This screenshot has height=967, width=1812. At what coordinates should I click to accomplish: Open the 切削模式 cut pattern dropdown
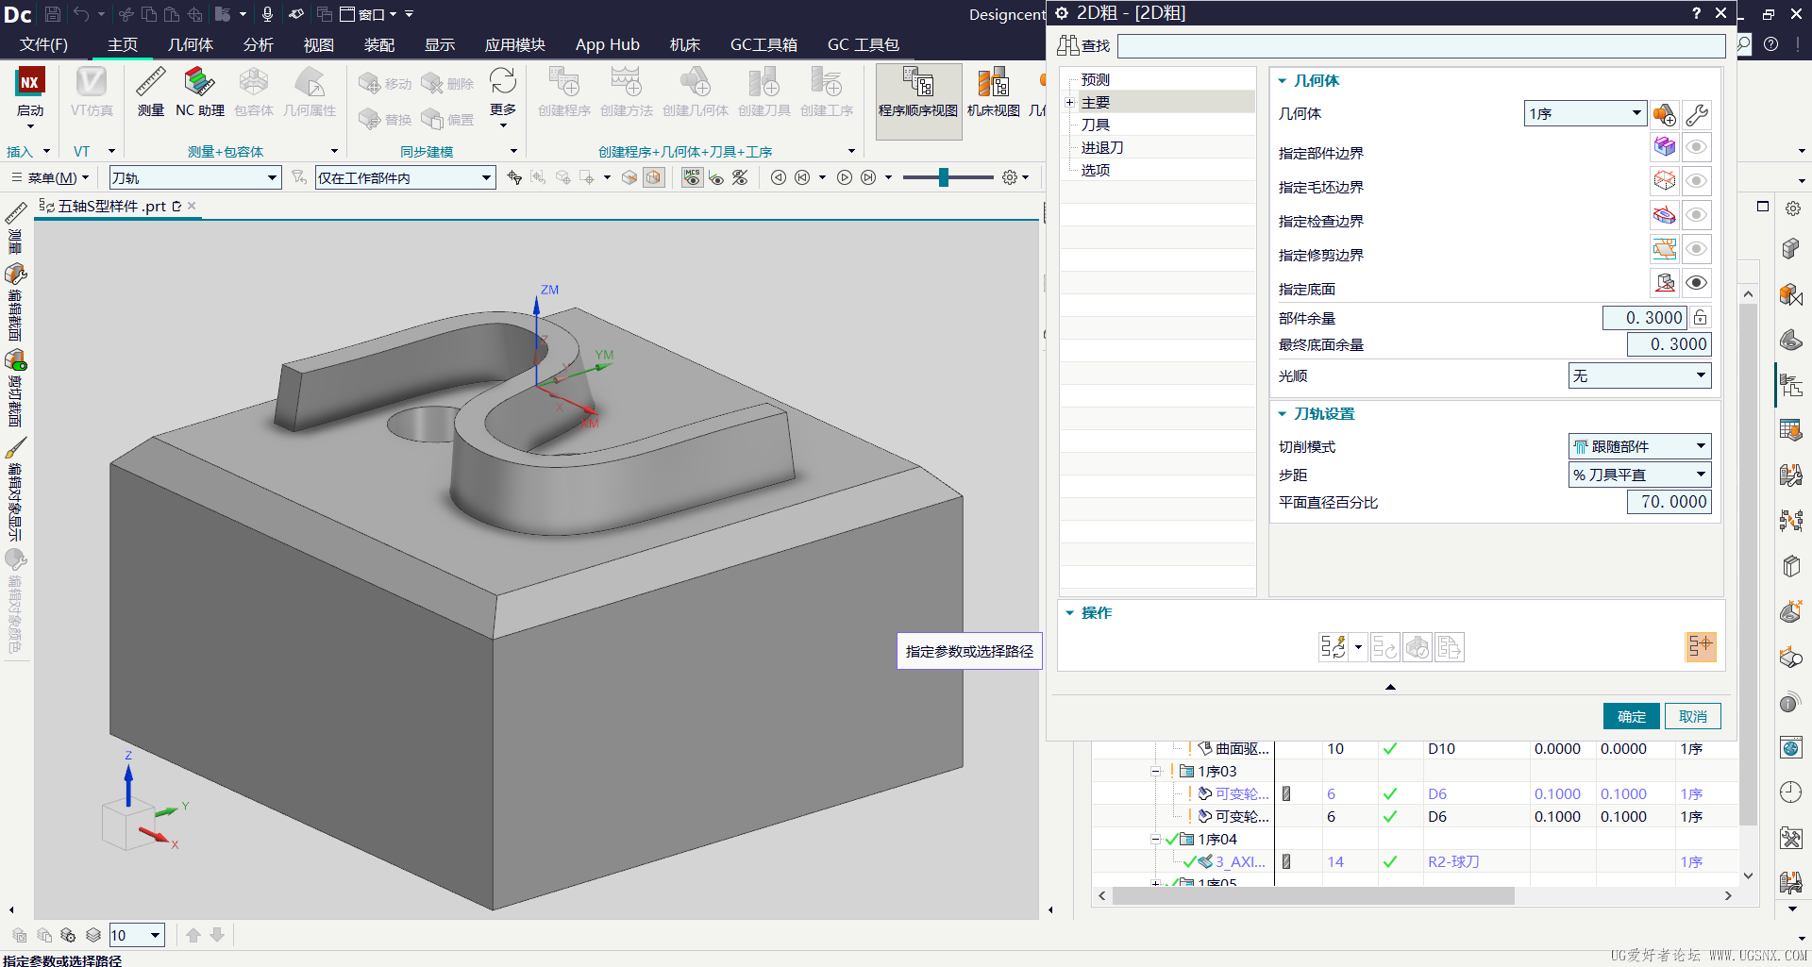(1640, 446)
